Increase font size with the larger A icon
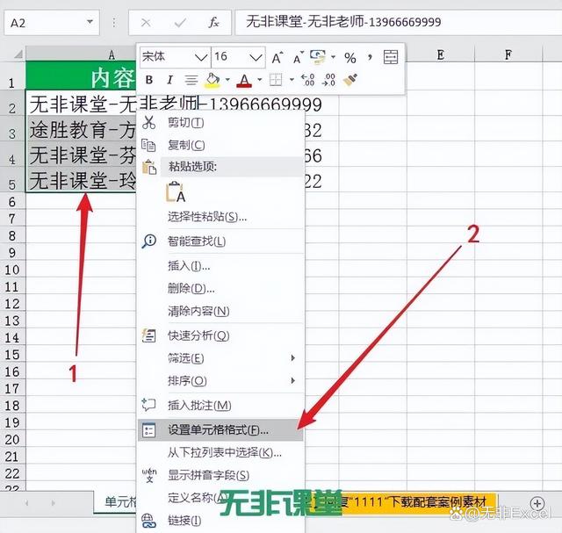 (x=277, y=57)
